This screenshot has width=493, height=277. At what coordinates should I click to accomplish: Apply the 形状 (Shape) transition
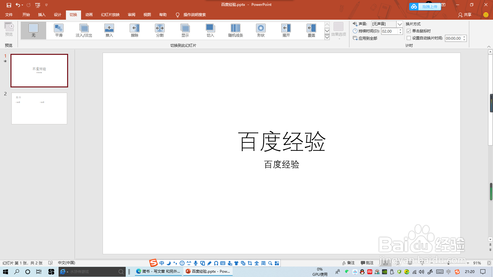pyautogui.click(x=261, y=30)
